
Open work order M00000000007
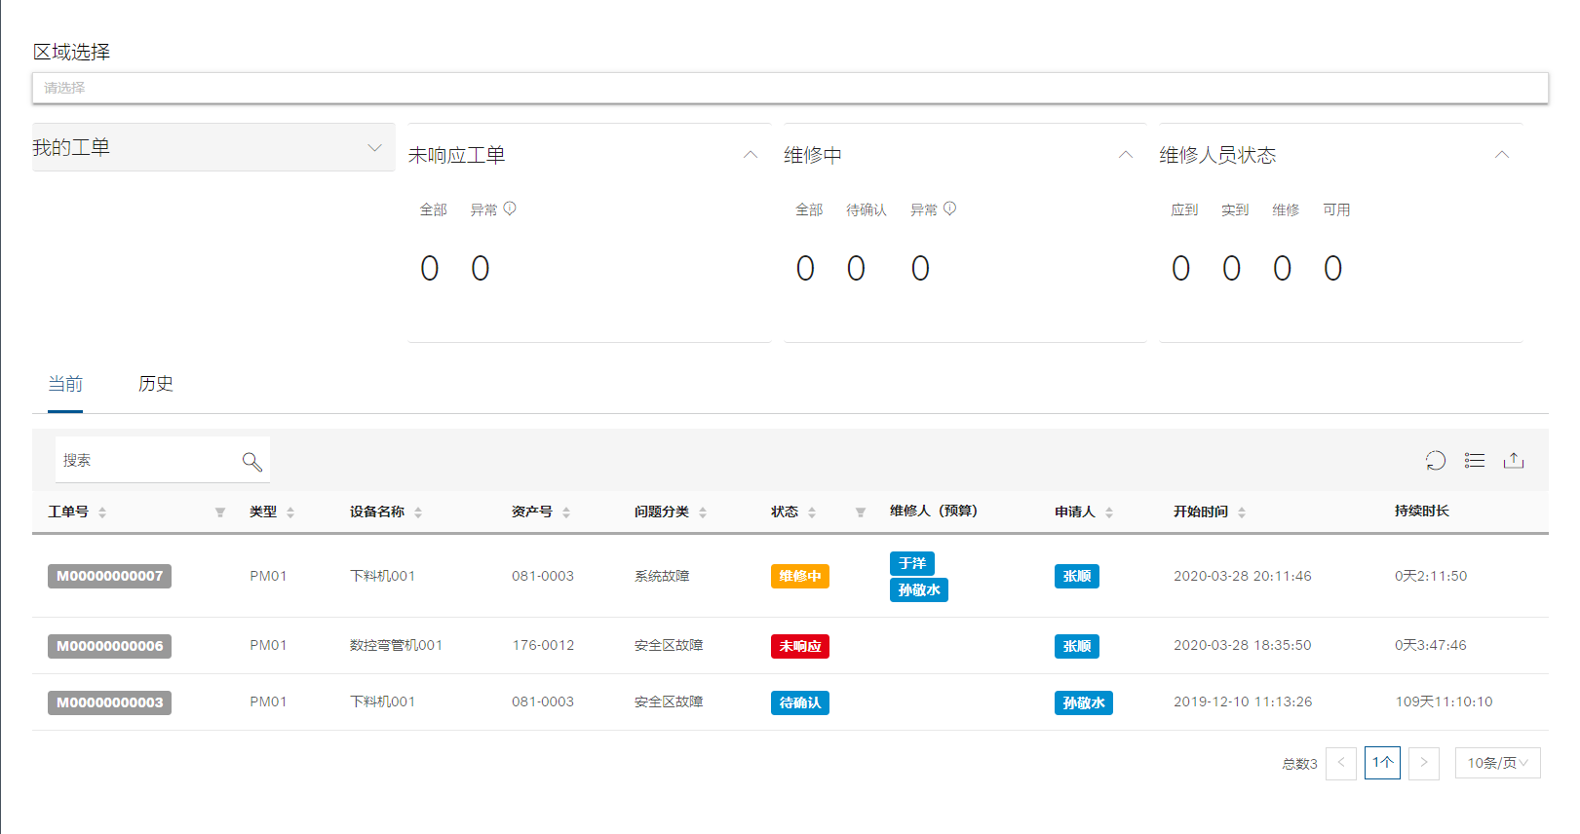click(109, 576)
